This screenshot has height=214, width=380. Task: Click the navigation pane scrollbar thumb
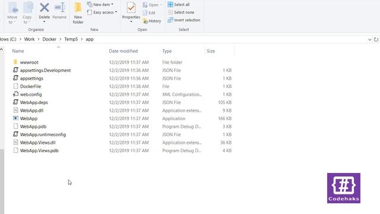click(2, 181)
